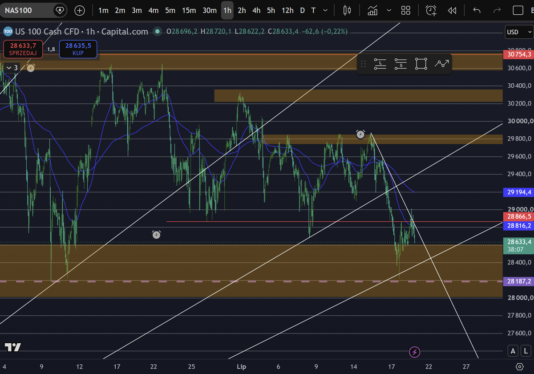This screenshot has height=374, width=534.
Task: Click the blue 29 194,4 price label
Action: tap(518, 192)
